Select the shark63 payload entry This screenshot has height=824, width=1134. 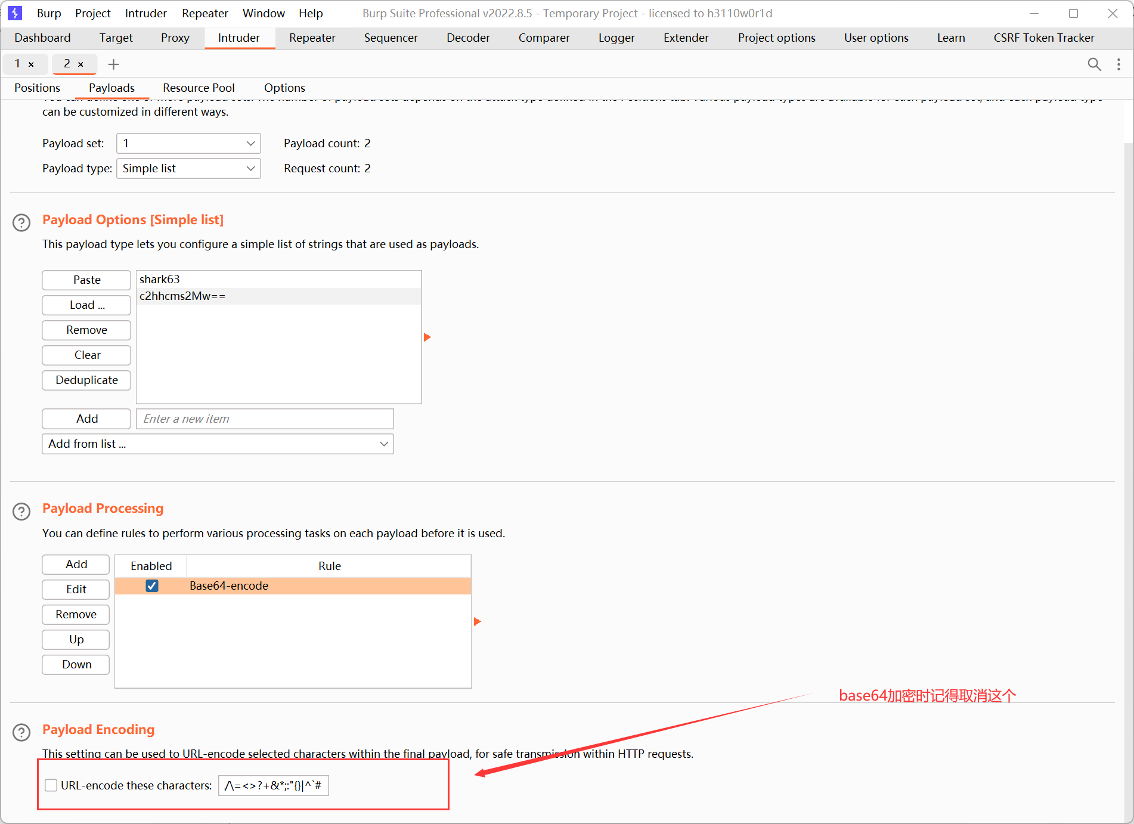[x=278, y=279]
